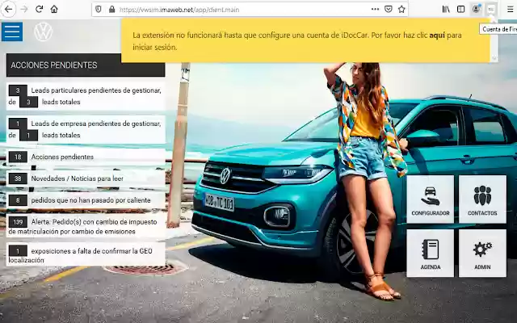Open the Configurador tile

pos(431,199)
